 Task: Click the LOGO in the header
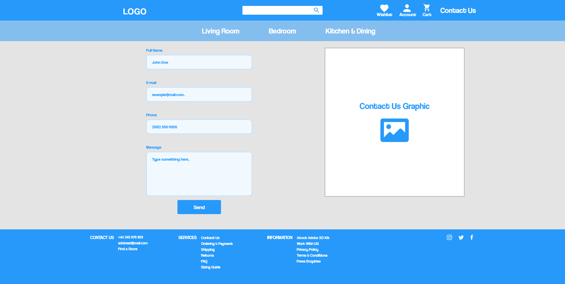coord(135,11)
